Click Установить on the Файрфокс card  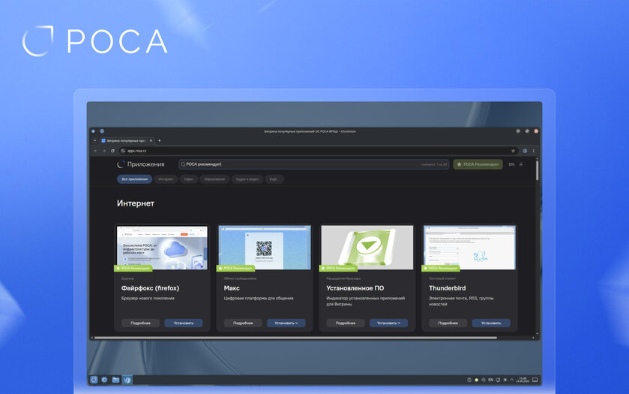coord(184,323)
